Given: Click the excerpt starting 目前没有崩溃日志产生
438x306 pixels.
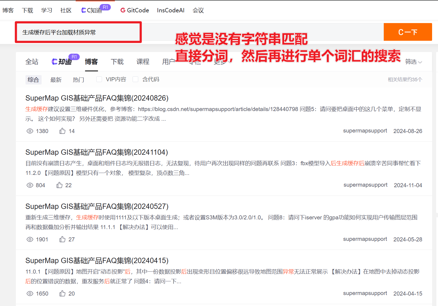Looking at the screenshot, I should click(223, 168).
